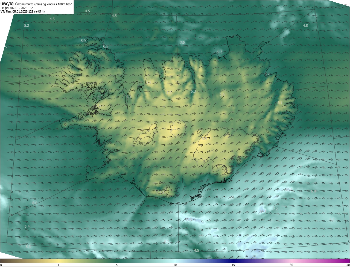Click the 5.9 value near Westfjords
The height and width of the screenshot is (267, 350).
(x=83, y=41)
